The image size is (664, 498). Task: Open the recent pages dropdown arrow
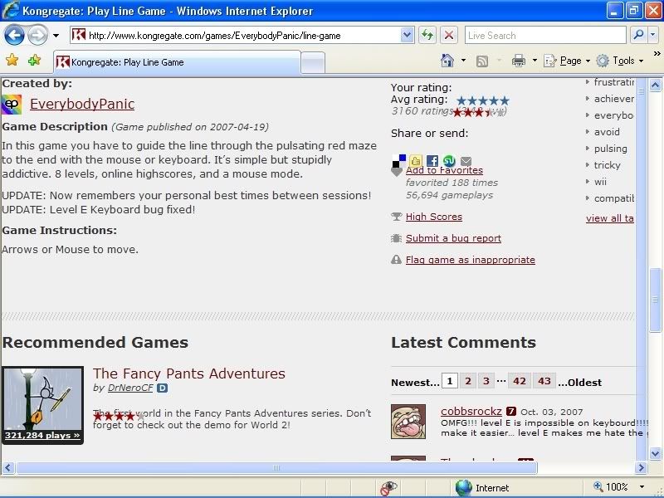(x=56, y=36)
